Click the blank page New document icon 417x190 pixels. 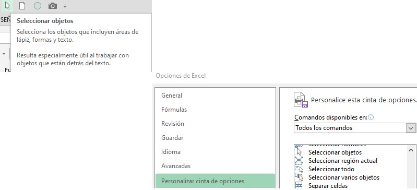click(22, 6)
